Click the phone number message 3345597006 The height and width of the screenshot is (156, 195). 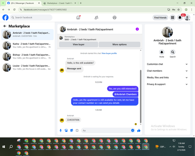click(x=73, y=120)
